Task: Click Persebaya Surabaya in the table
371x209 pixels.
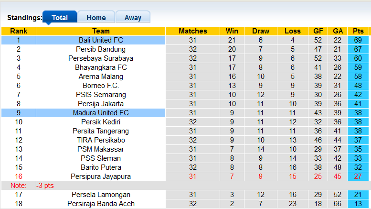Action: click(x=101, y=58)
